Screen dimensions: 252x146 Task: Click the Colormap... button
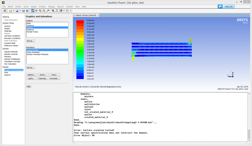pyautogui.click(x=43, y=79)
